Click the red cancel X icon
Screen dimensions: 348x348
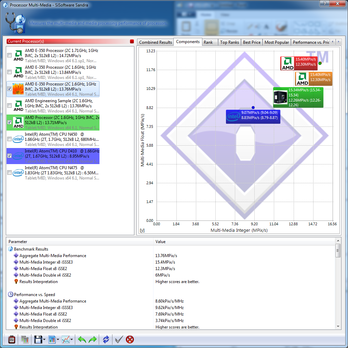tap(130, 339)
